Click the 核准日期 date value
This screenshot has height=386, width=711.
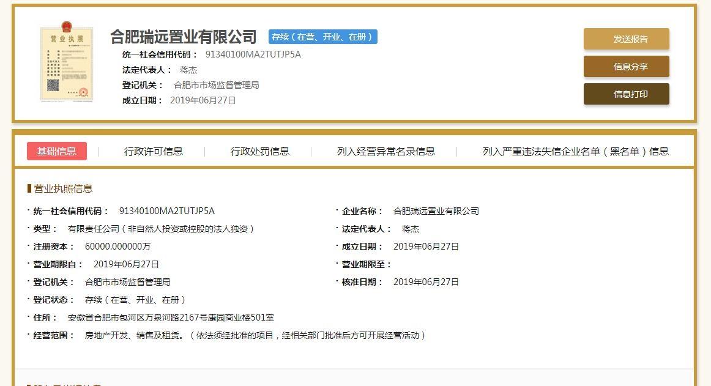point(426,281)
